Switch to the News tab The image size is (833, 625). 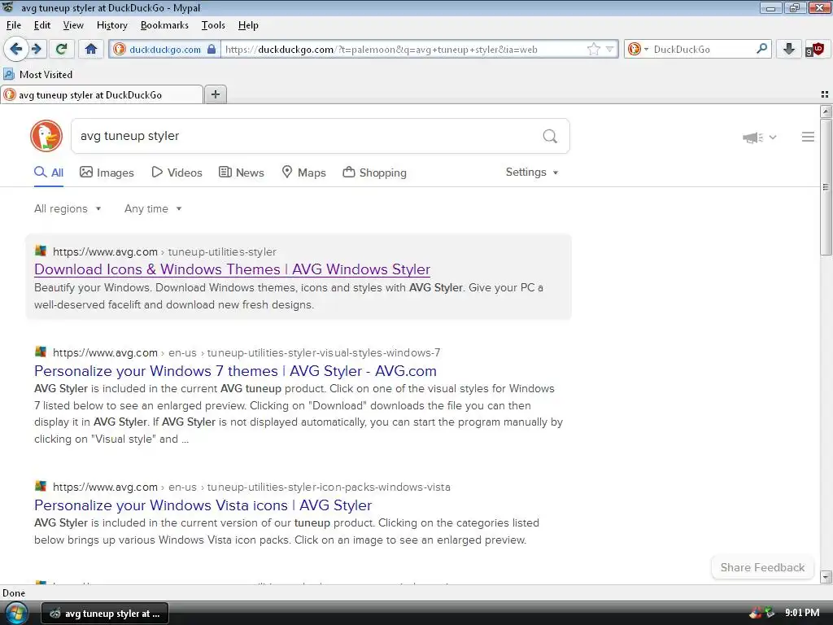[241, 173]
